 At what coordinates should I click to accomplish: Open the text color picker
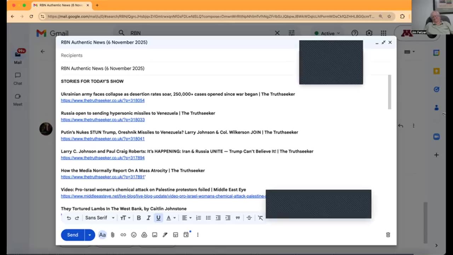click(171, 218)
